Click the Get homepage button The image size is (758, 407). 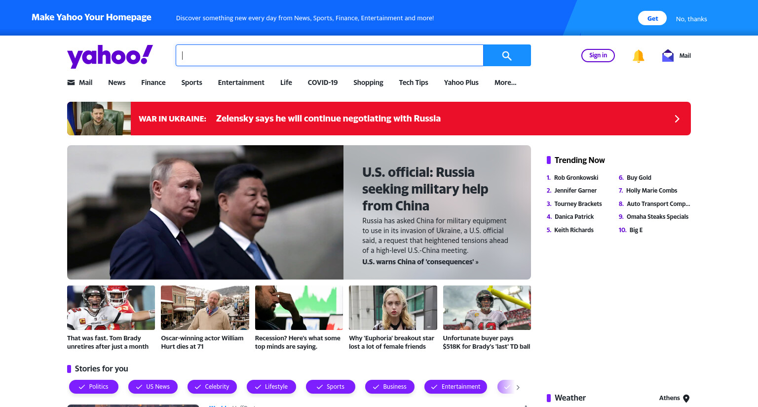pyautogui.click(x=652, y=18)
